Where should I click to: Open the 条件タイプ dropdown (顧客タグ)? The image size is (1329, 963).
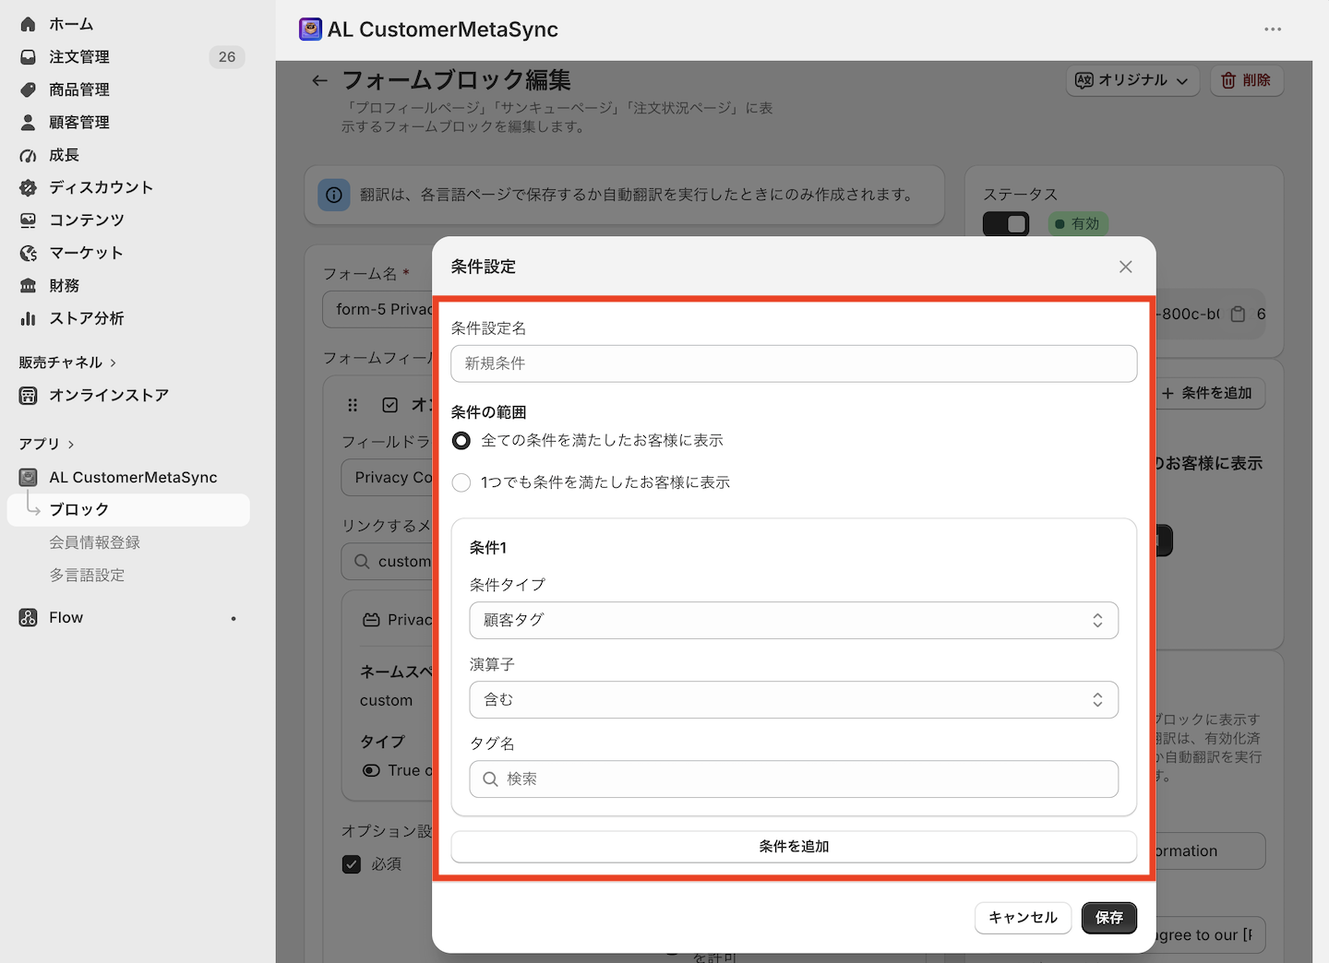click(x=794, y=621)
